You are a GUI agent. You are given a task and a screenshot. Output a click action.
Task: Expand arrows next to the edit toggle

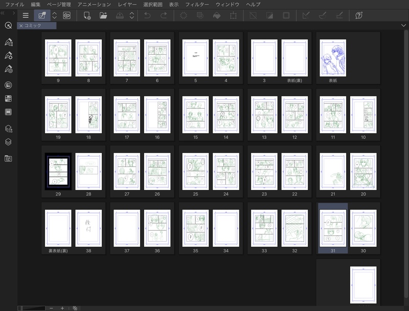[x=55, y=16]
